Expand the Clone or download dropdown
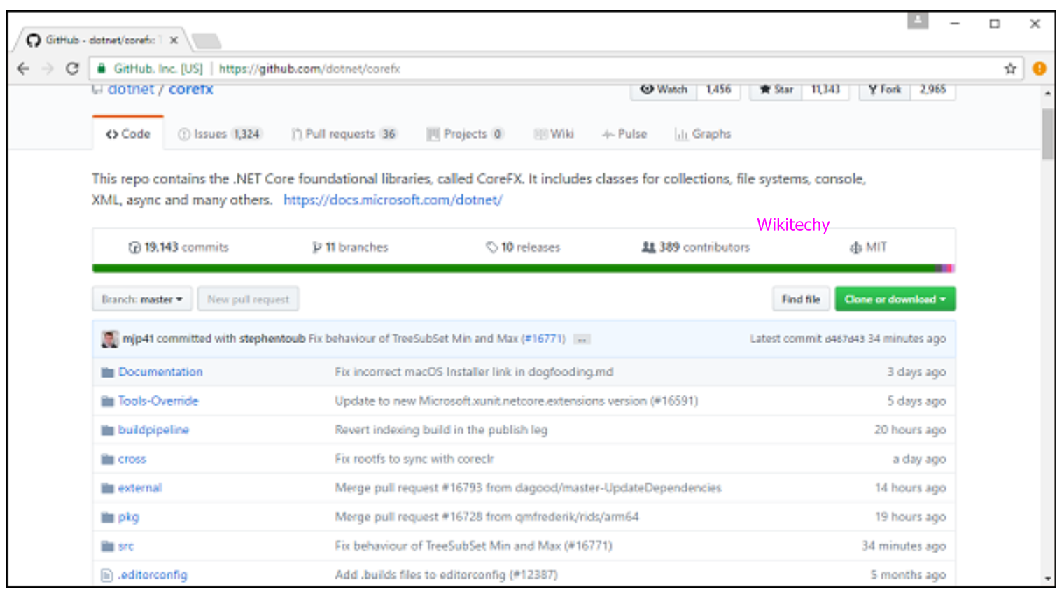Screen dimensions: 1062x596 pos(895,299)
